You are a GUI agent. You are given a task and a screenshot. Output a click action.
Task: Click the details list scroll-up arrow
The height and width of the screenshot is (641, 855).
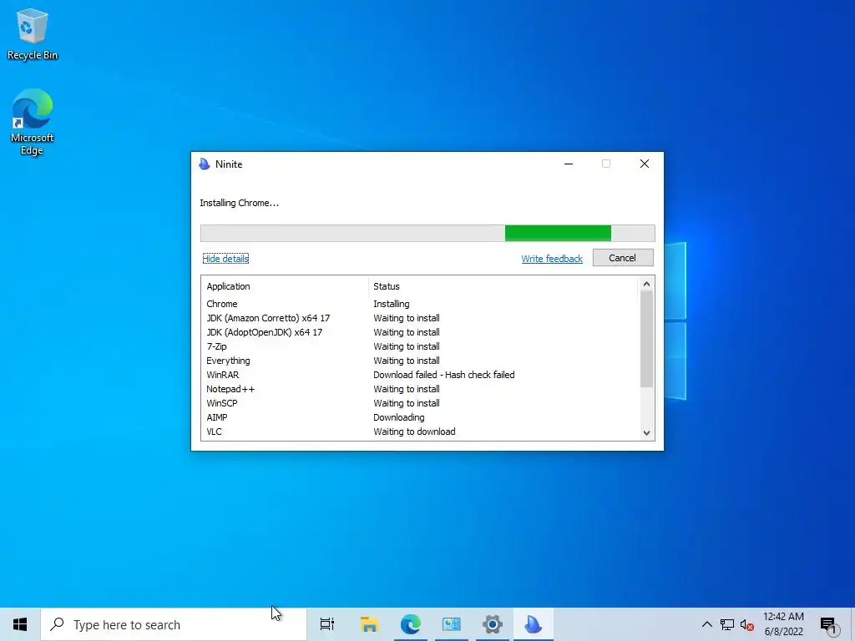click(647, 284)
